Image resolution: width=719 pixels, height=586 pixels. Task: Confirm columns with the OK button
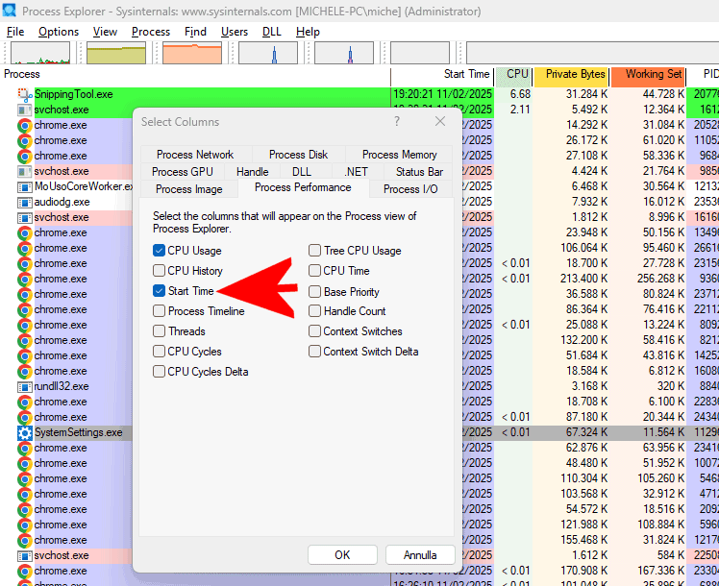(x=342, y=555)
